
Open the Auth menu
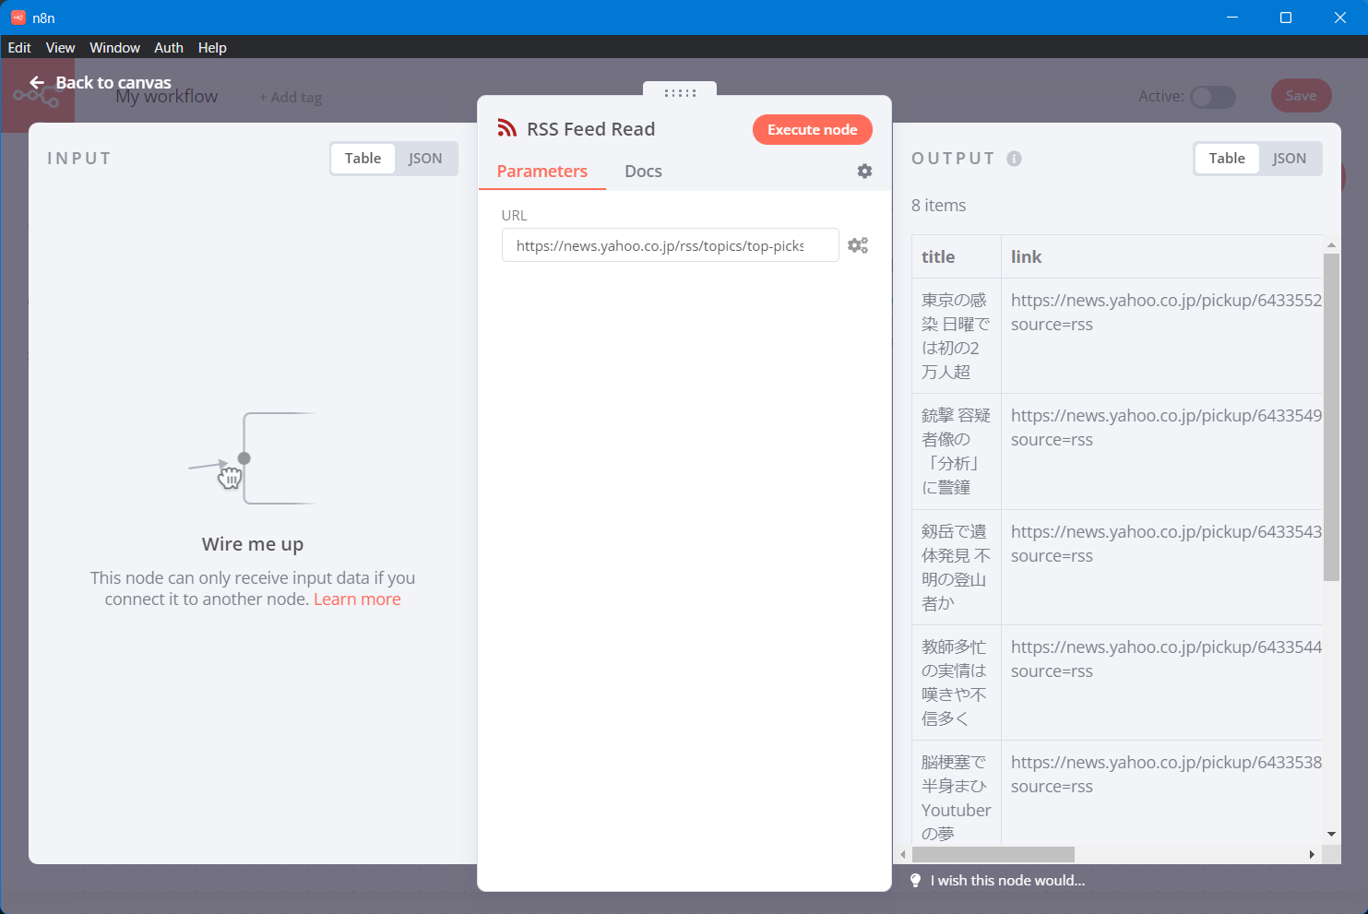coord(168,48)
